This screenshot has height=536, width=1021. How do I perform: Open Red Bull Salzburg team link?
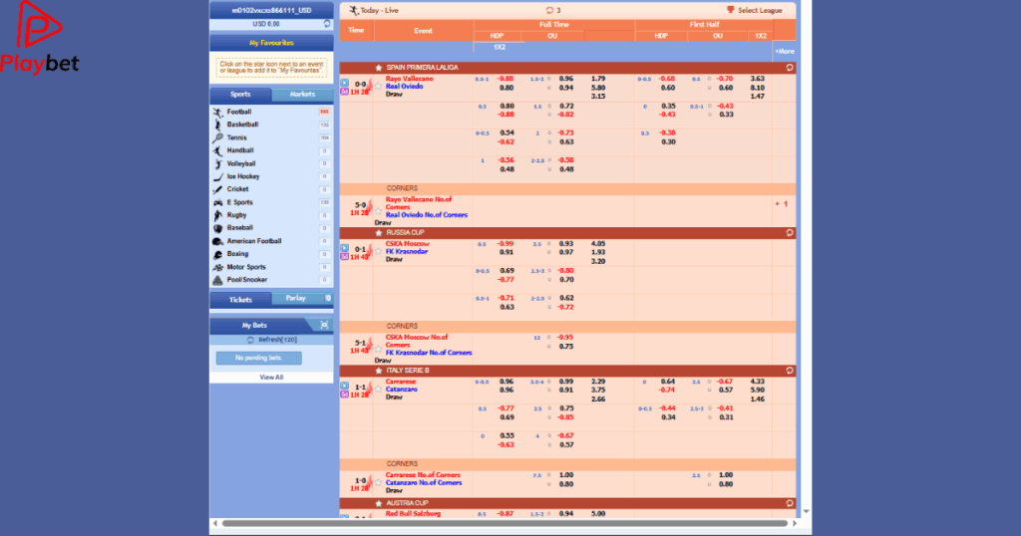[413, 514]
